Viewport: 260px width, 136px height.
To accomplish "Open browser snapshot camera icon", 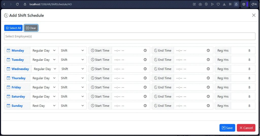I will click(200, 4).
